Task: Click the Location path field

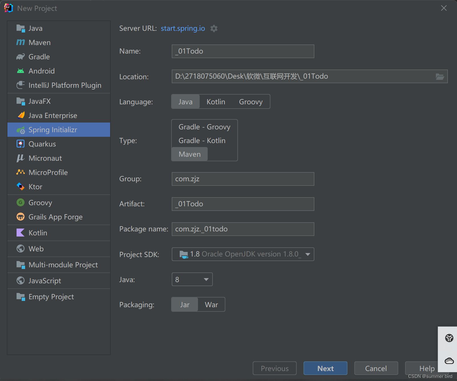Action: click(310, 76)
